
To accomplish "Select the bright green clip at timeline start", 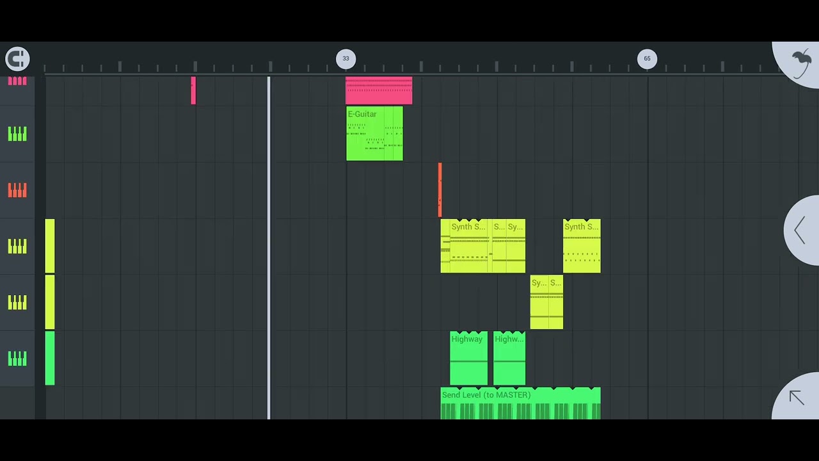I will [50, 359].
